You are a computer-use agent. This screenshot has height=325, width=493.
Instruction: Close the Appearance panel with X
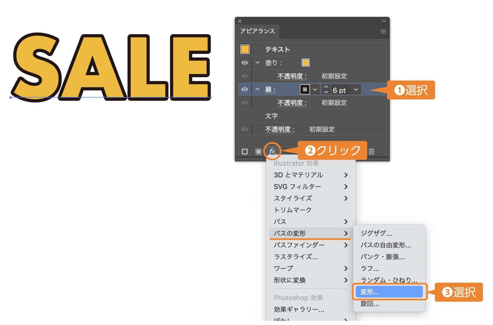tap(240, 21)
